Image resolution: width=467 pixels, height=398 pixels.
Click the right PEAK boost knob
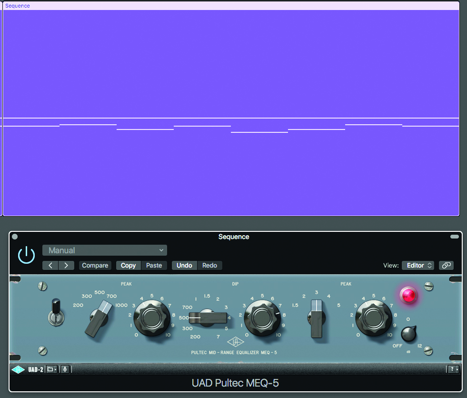pos(374,318)
